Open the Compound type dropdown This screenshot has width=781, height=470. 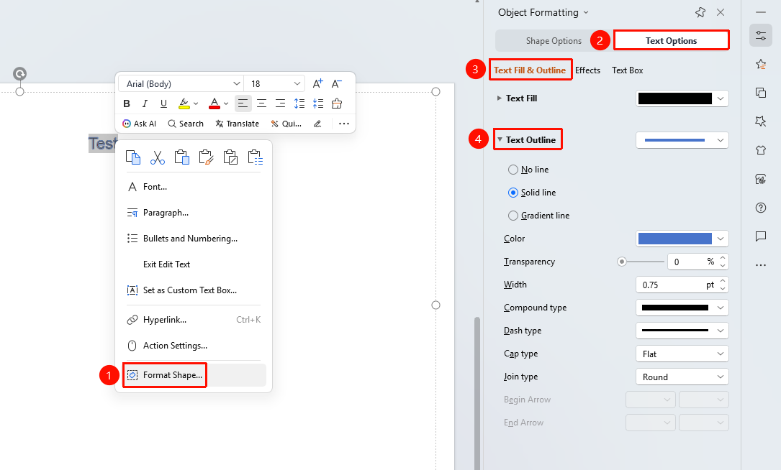tap(682, 308)
